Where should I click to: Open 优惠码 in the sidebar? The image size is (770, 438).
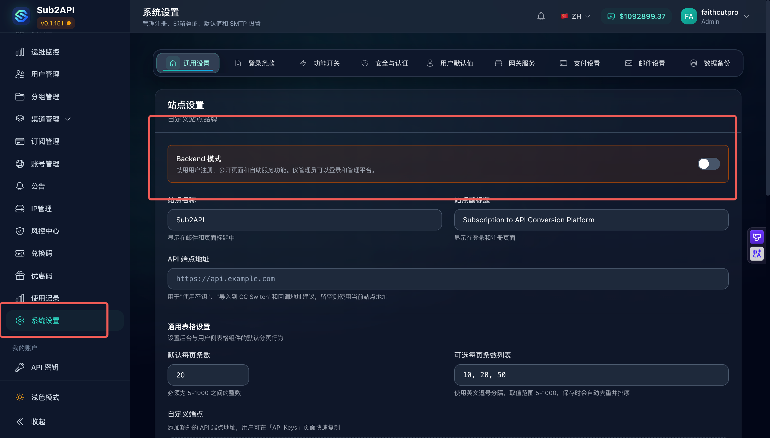click(65, 275)
